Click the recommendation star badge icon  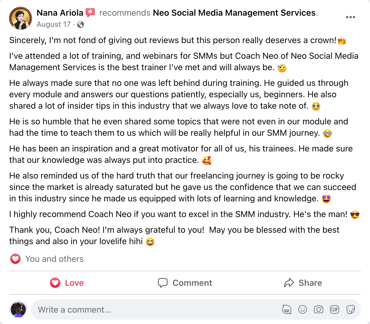click(90, 13)
